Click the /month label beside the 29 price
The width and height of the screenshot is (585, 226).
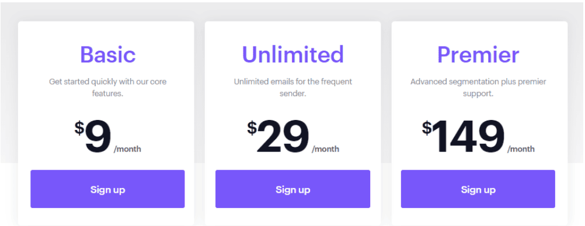tap(326, 149)
